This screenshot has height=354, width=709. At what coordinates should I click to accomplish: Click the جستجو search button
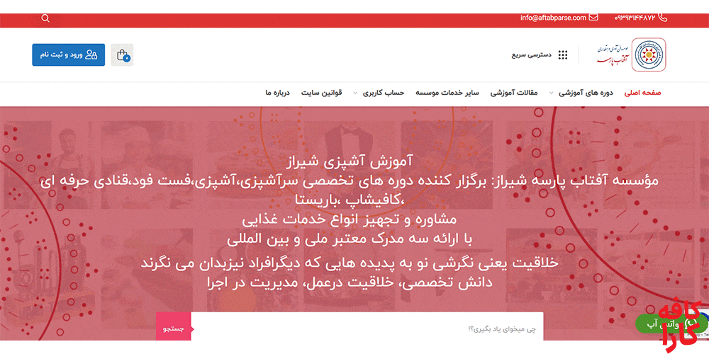[174, 329]
